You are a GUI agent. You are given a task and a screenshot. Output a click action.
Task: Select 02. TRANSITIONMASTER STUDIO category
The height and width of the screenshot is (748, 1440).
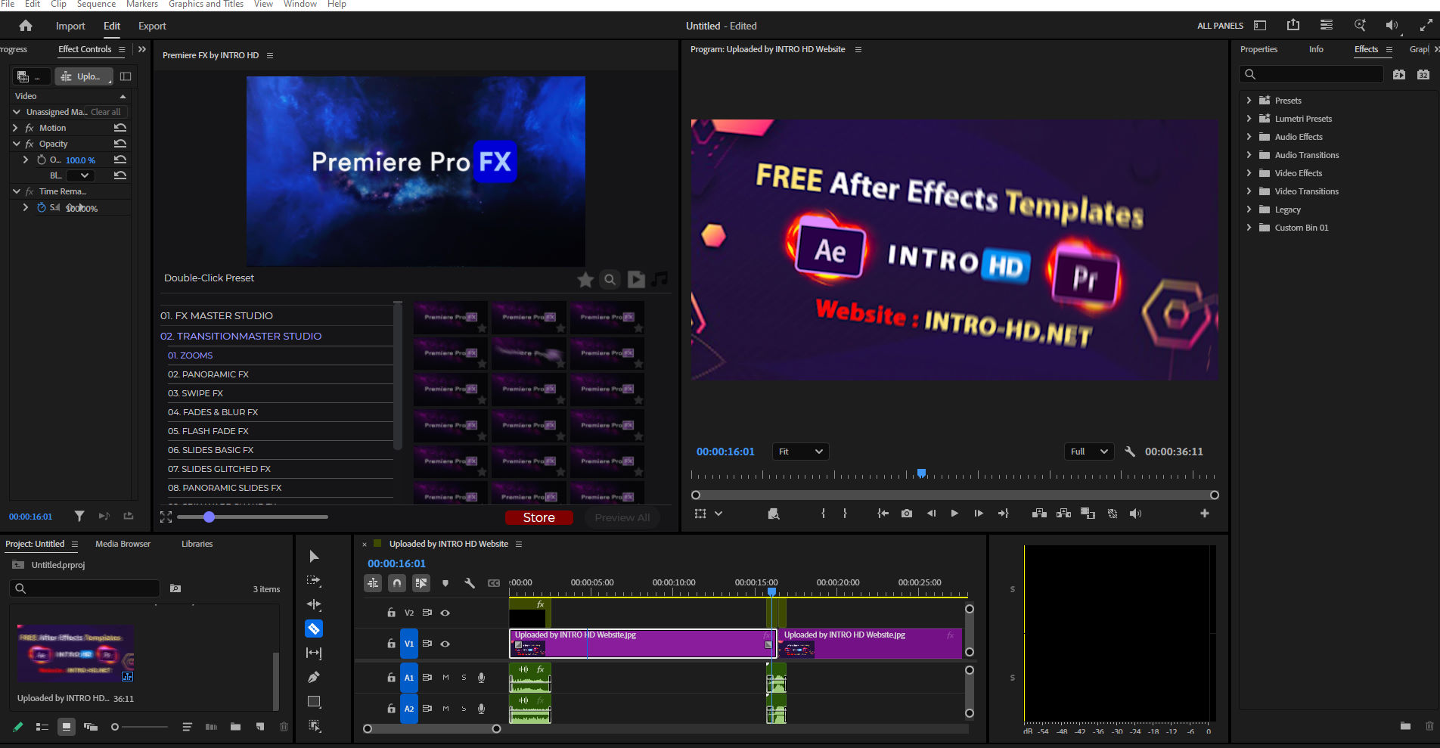click(x=241, y=336)
